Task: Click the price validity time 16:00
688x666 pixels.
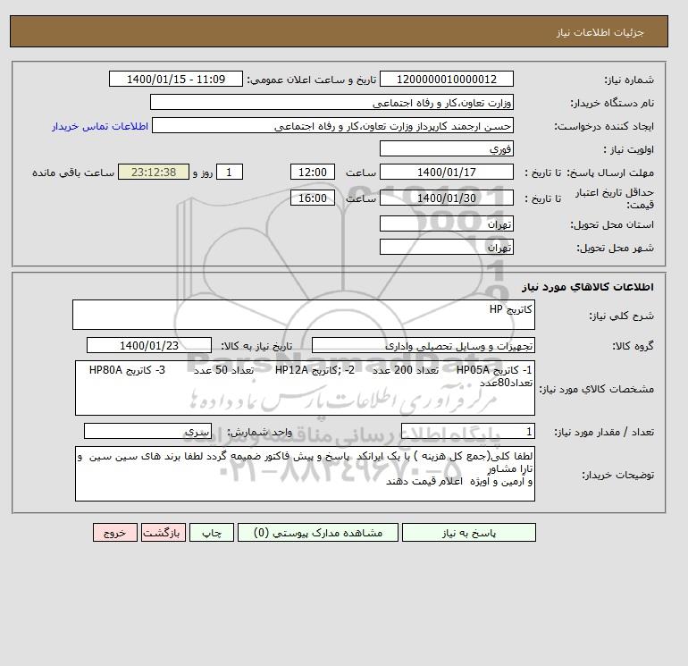Action: 313,198
